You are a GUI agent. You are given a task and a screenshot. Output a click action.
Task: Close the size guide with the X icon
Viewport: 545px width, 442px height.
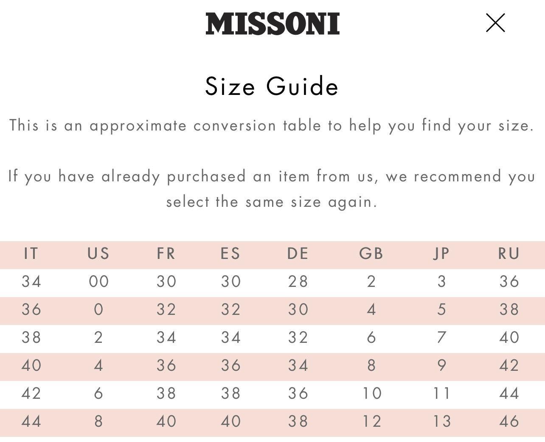tap(495, 23)
